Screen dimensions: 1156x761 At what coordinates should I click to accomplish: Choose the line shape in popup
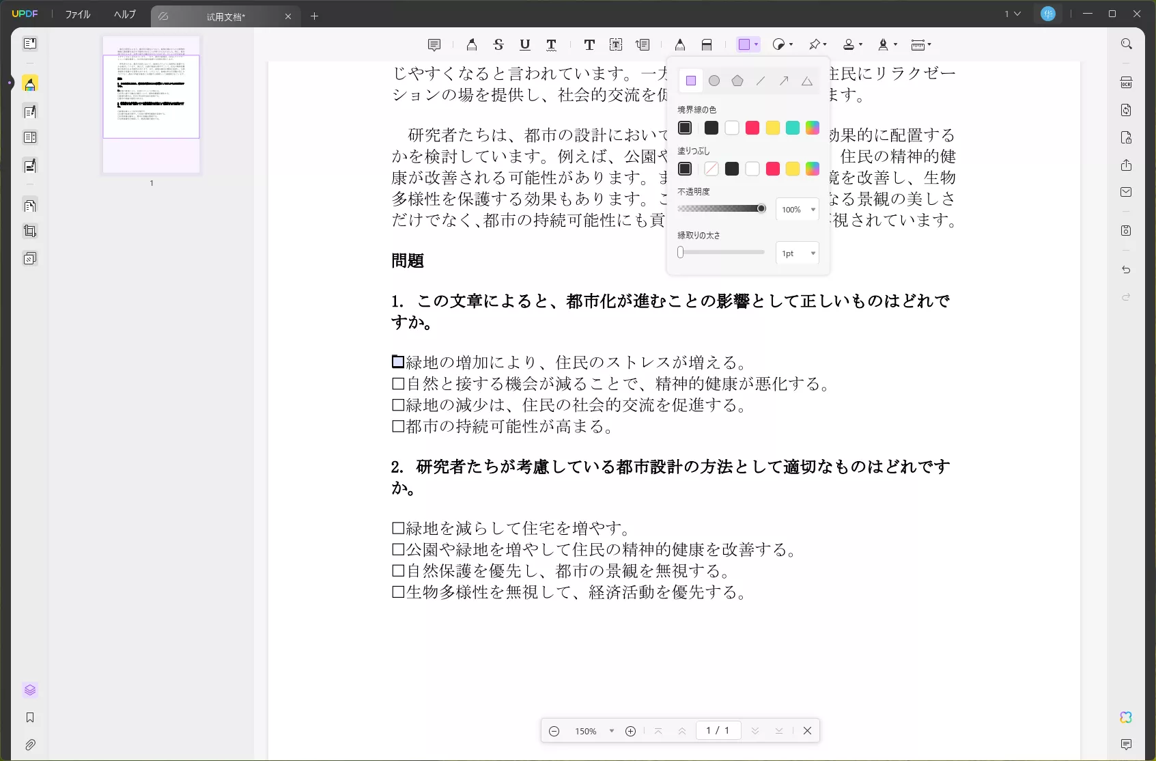(761, 81)
